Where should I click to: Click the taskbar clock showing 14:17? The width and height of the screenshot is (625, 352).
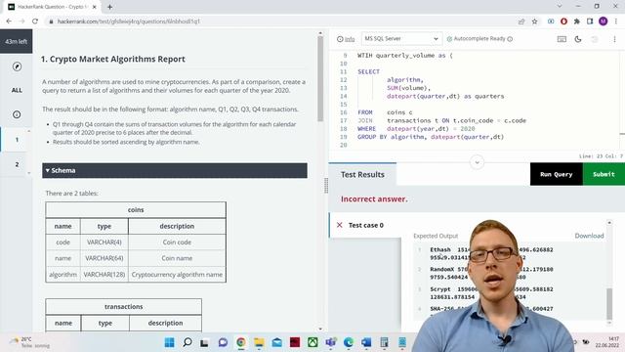pyautogui.click(x=607, y=342)
